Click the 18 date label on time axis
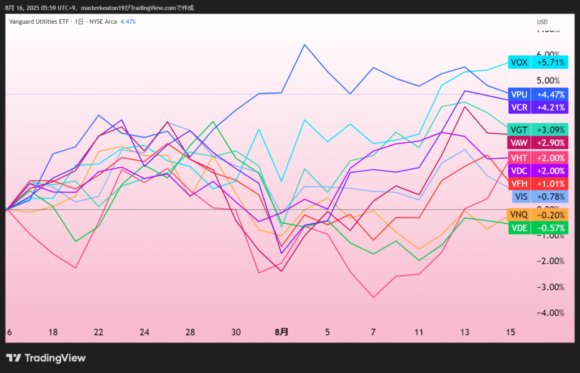The height and width of the screenshot is (373, 580). pos(53,332)
